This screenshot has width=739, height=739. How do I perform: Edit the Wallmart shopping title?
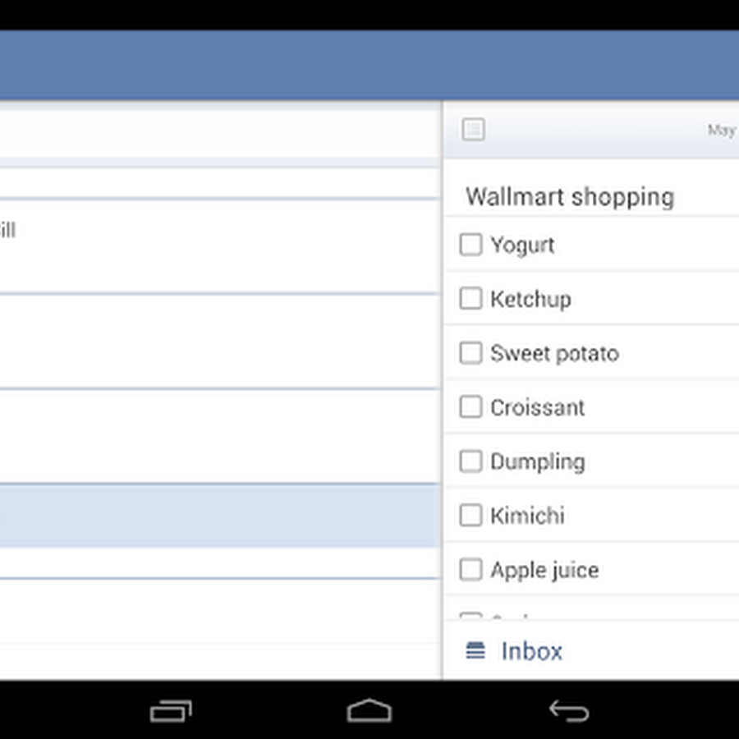click(x=570, y=196)
